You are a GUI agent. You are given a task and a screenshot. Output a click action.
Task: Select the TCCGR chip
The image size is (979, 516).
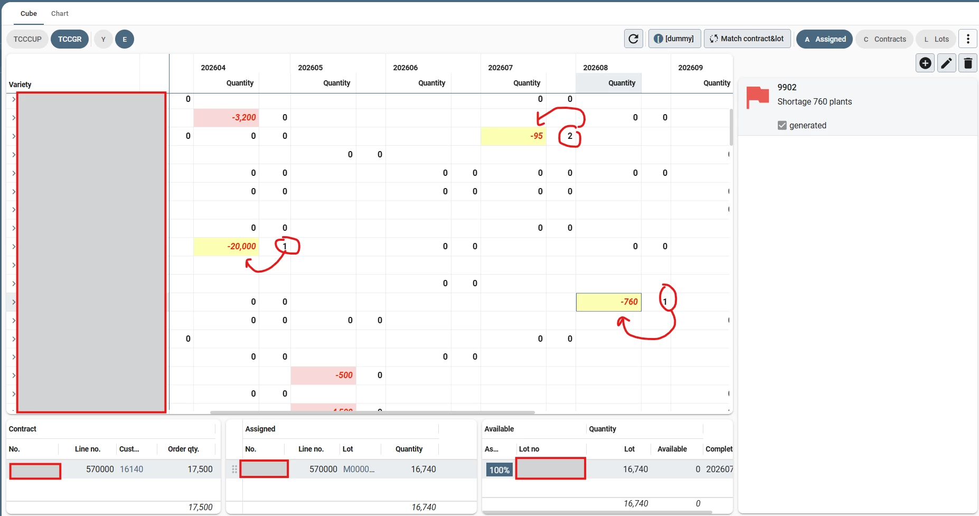[70, 39]
